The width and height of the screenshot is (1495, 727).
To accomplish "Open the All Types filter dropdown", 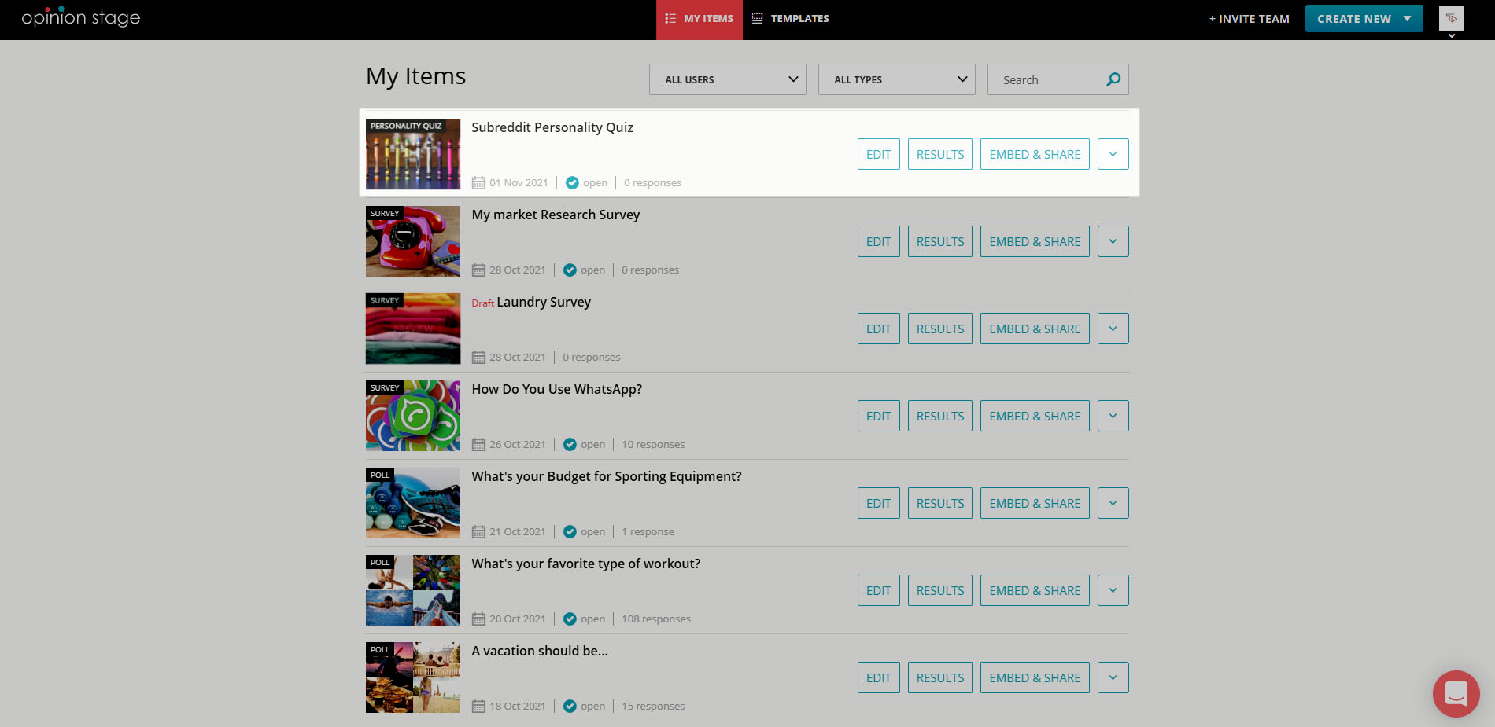I will (x=896, y=79).
